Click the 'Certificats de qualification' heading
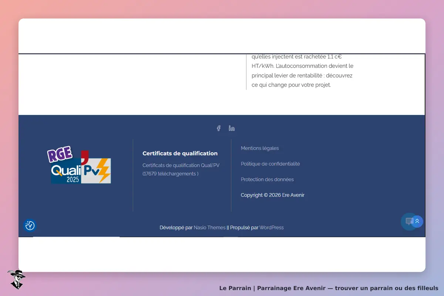Screen dimensions: 444x296 click(180, 154)
